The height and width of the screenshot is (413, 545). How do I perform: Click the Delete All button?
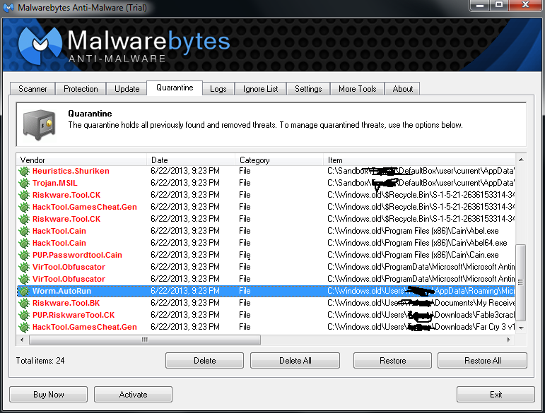coord(295,361)
